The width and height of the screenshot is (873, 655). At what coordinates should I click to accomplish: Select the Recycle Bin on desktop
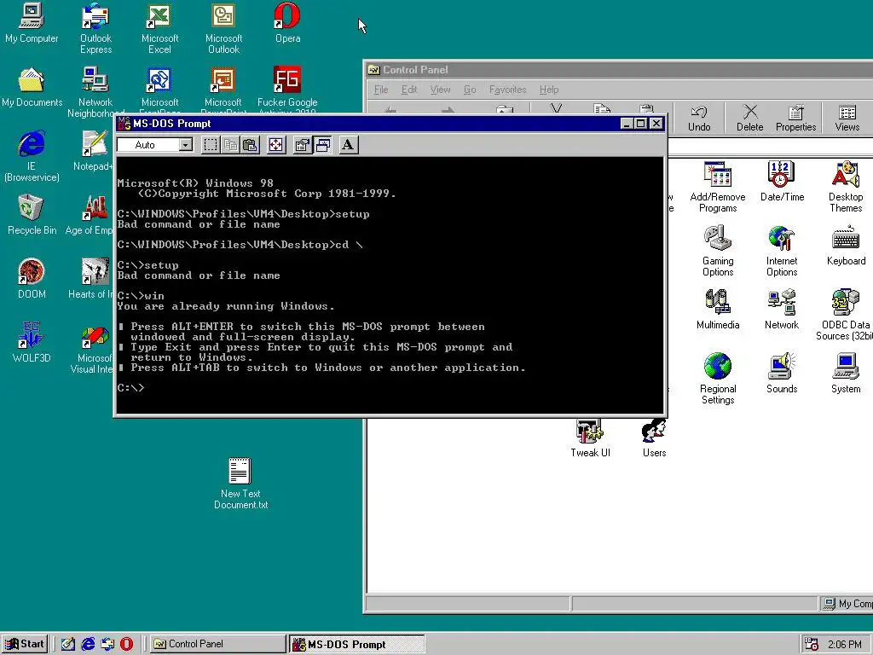(32, 215)
